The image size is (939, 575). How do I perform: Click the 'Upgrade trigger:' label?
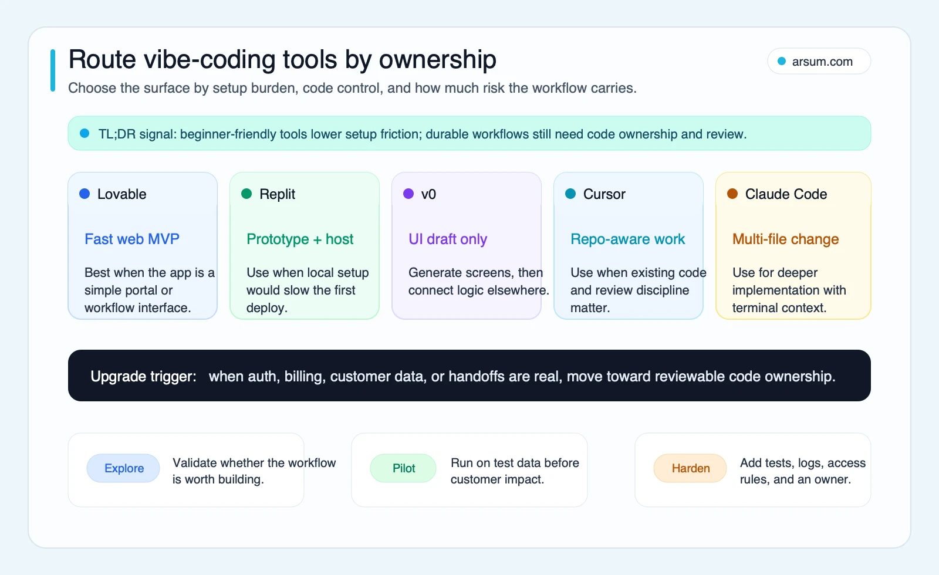pyautogui.click(x=143, y=376)
